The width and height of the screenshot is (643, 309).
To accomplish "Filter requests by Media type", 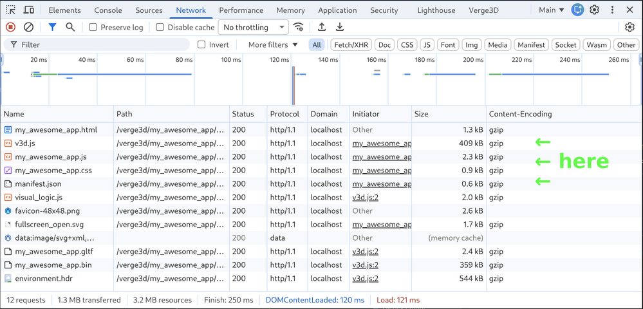I will (x=498, y=44).
